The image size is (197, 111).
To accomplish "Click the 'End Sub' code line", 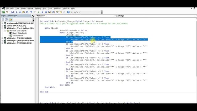I will [x=44, y=92].
